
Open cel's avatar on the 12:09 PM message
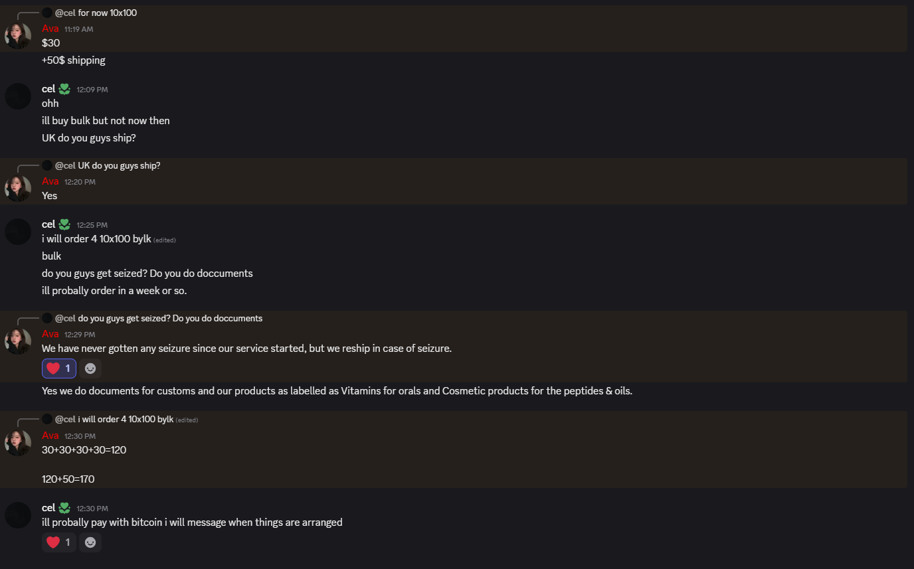[18, 96]
